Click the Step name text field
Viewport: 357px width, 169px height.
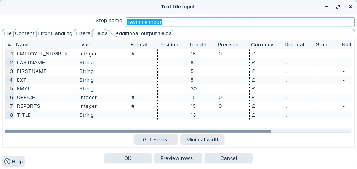pyautogui.click(x=240, y=22)
